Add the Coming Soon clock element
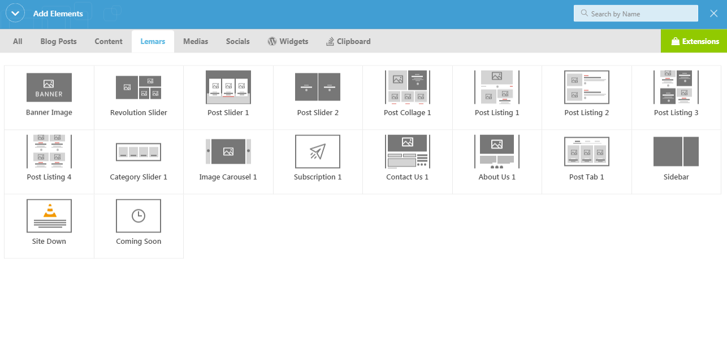The height and width of the screenshot is (342, 727). [139, 216]
